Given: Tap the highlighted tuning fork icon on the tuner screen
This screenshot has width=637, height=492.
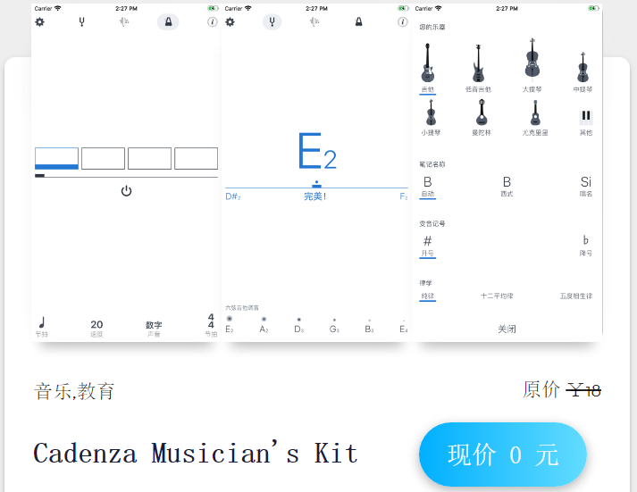Looking at the screenshot, I should pos(272,21).
